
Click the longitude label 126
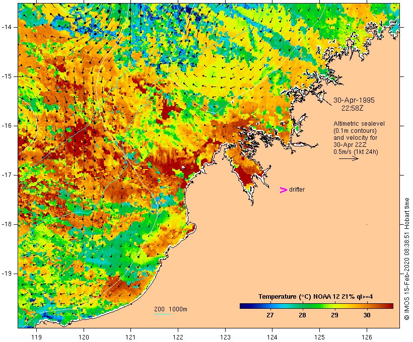pyautogui.click(x=367, y=337)
